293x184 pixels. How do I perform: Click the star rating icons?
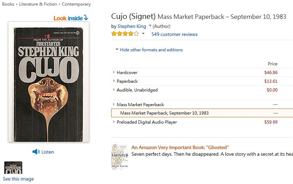pyautogui.click(x=125, y=34)
